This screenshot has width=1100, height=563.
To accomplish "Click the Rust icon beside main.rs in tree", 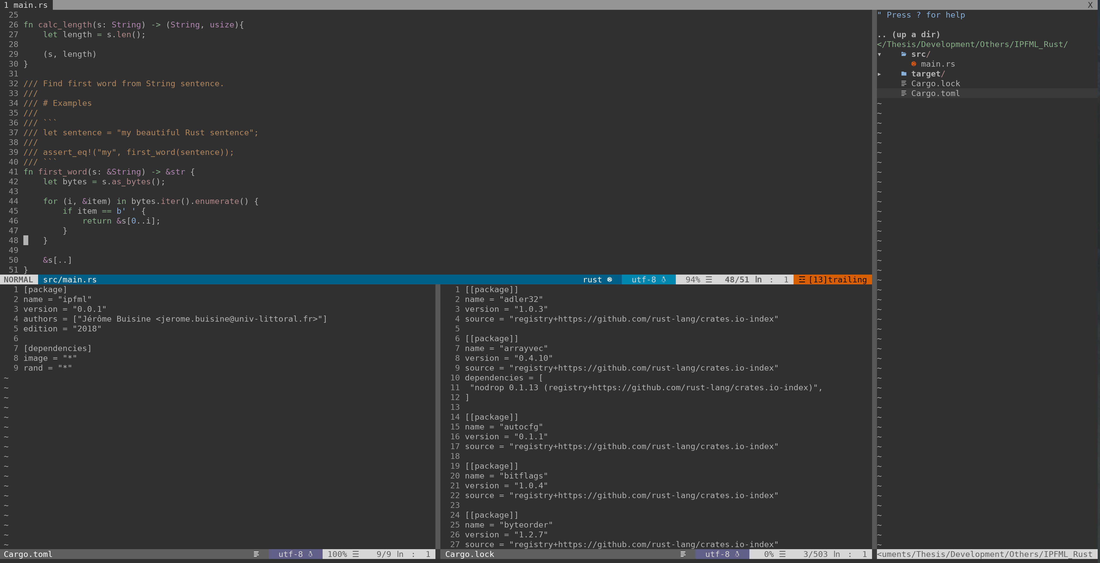I will [x=913, y=64].
